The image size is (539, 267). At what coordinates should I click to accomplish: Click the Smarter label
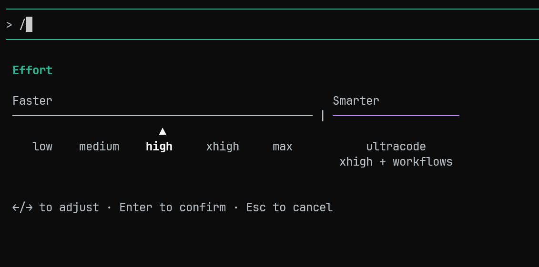click(x=356, y=100)
